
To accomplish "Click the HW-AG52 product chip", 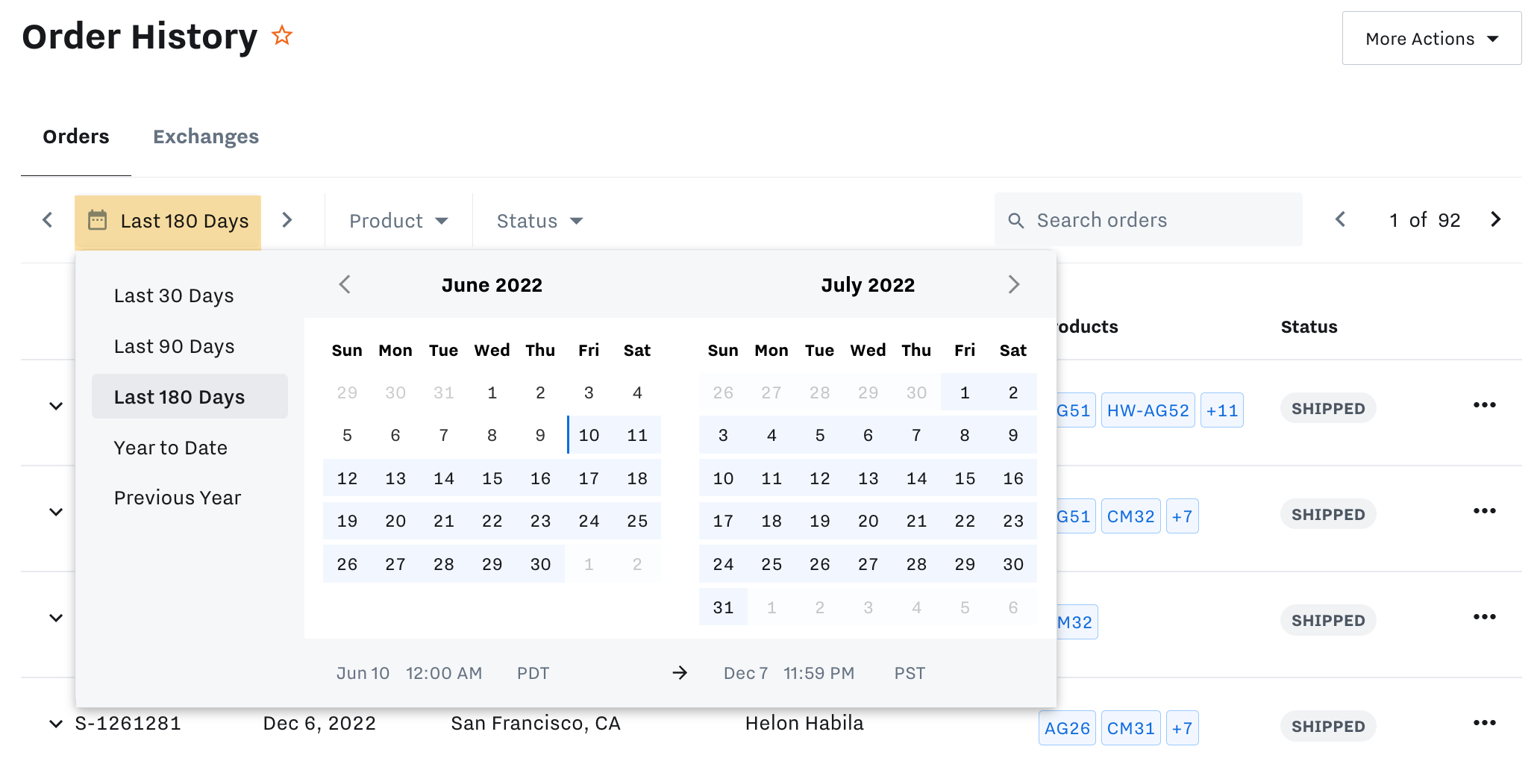I will tap(1148, 410).
